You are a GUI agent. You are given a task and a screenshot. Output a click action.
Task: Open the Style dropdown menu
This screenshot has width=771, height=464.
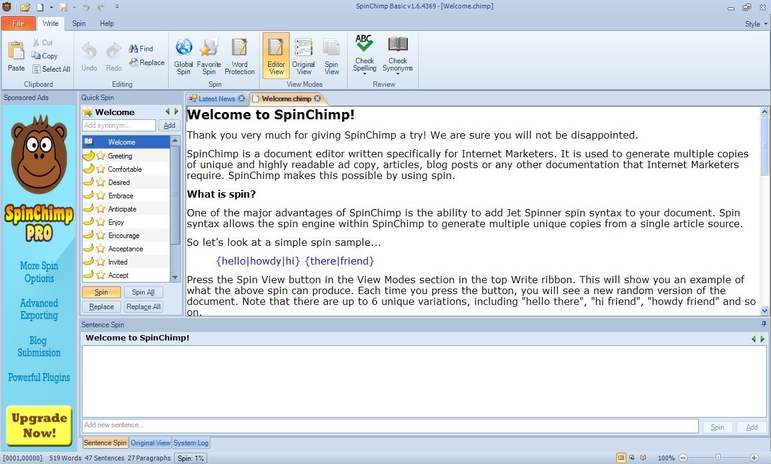pyautogui.click(x=756, y=24)
